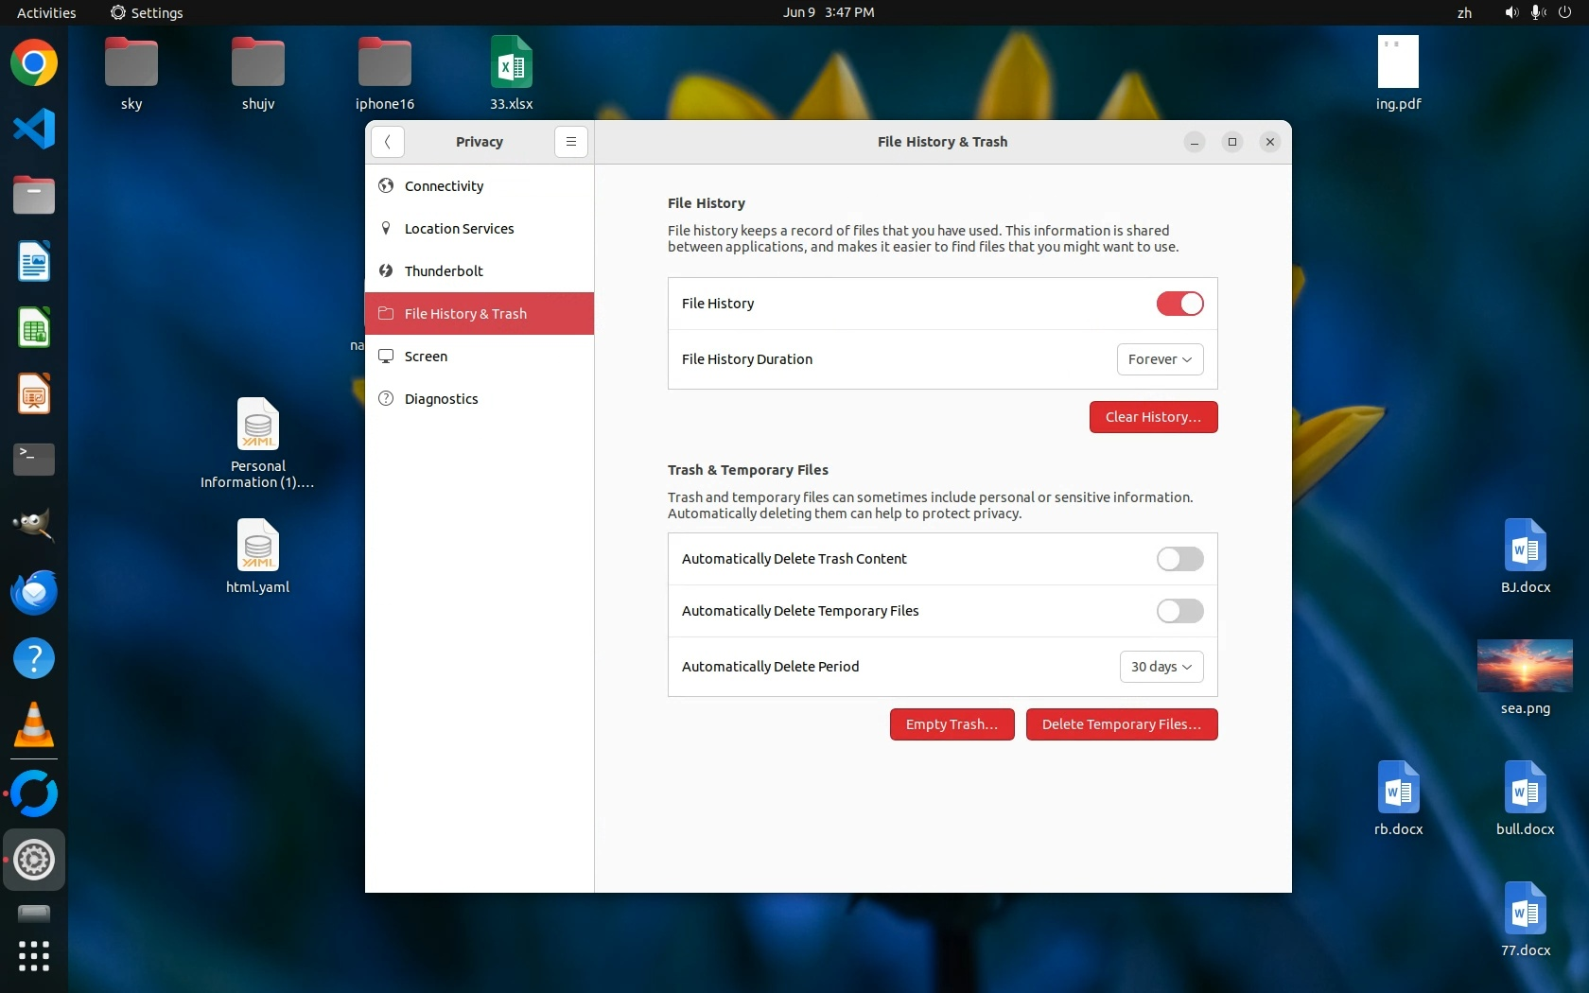Go to Diagnostics privacy section

[441, 399]
